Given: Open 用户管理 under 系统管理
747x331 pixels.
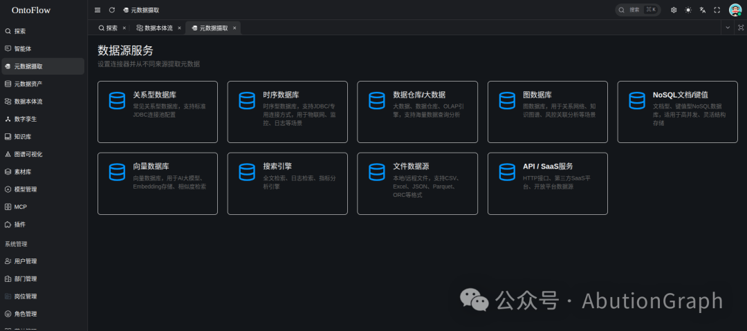Looking at the screenshot, I should click(43, 261).
